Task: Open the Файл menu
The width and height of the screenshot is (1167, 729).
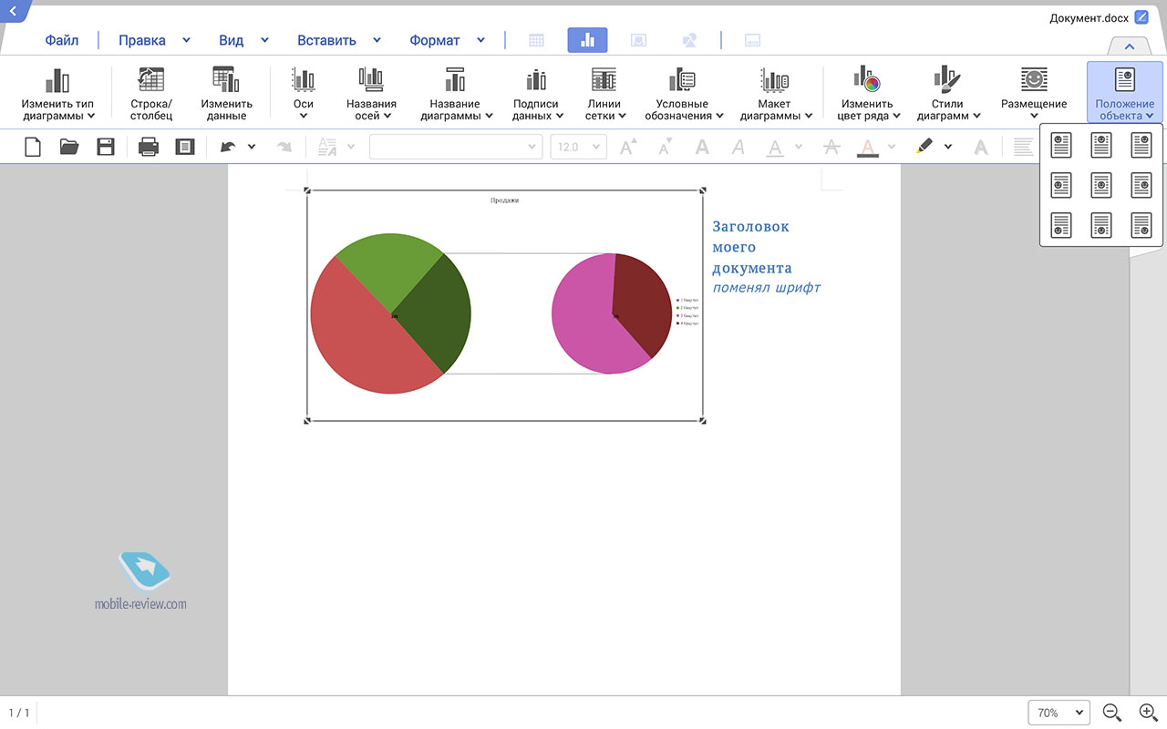Action: pos(62,40)
